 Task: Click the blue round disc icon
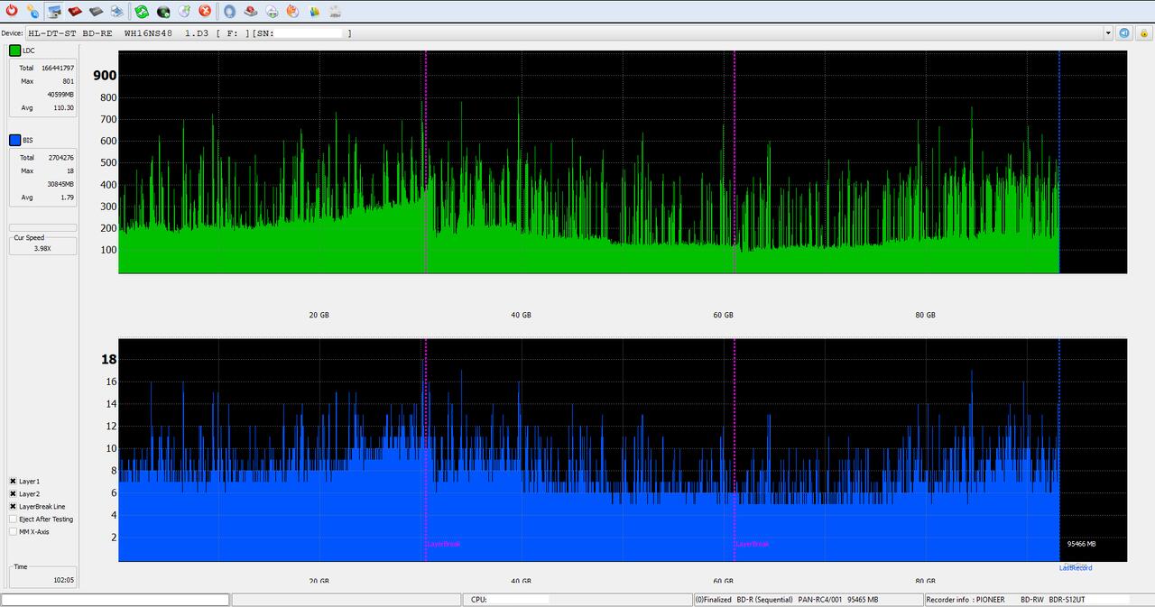point(230,12)
